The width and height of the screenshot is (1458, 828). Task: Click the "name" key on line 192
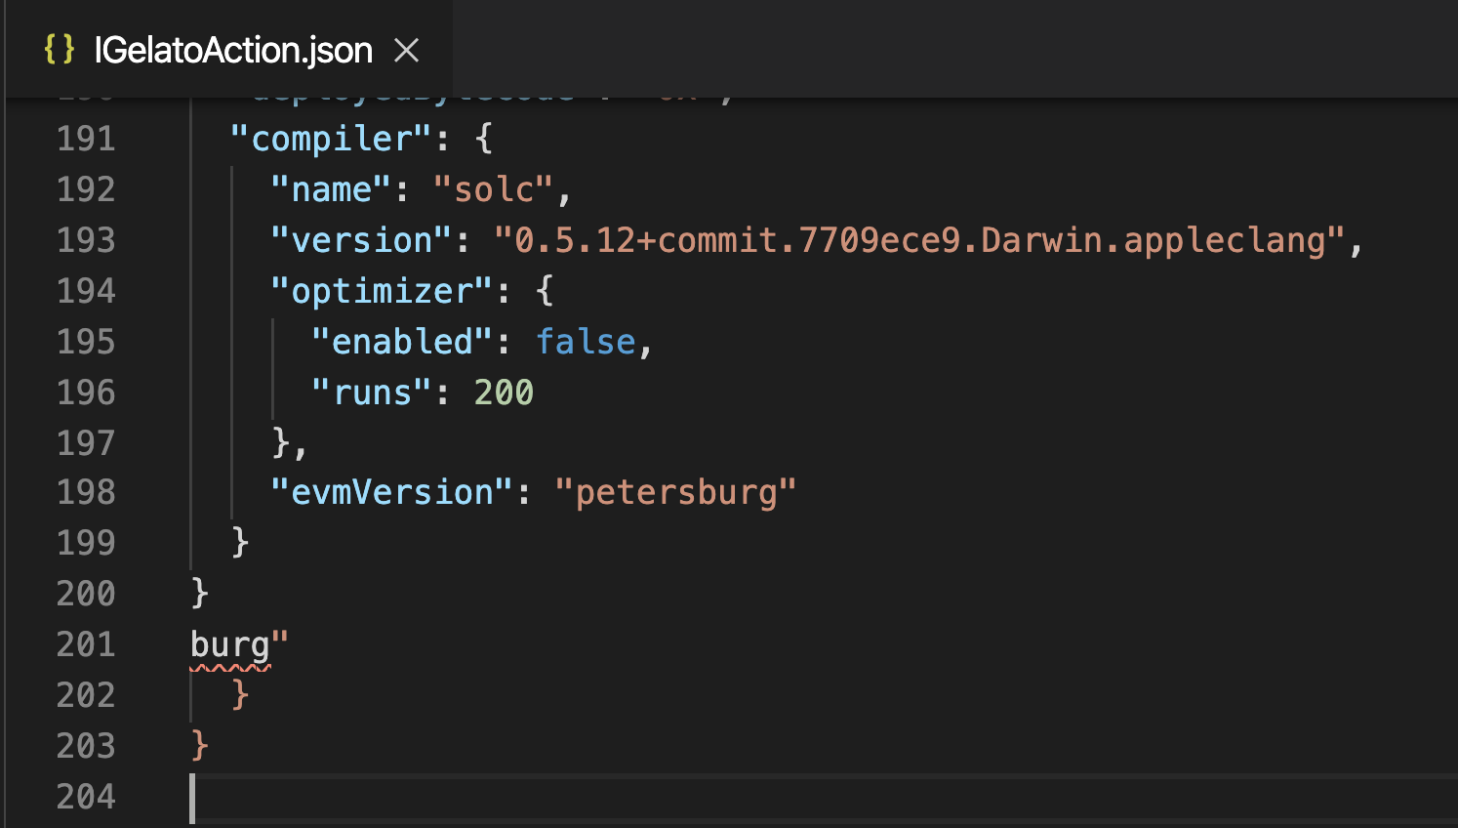coord(331,189)
